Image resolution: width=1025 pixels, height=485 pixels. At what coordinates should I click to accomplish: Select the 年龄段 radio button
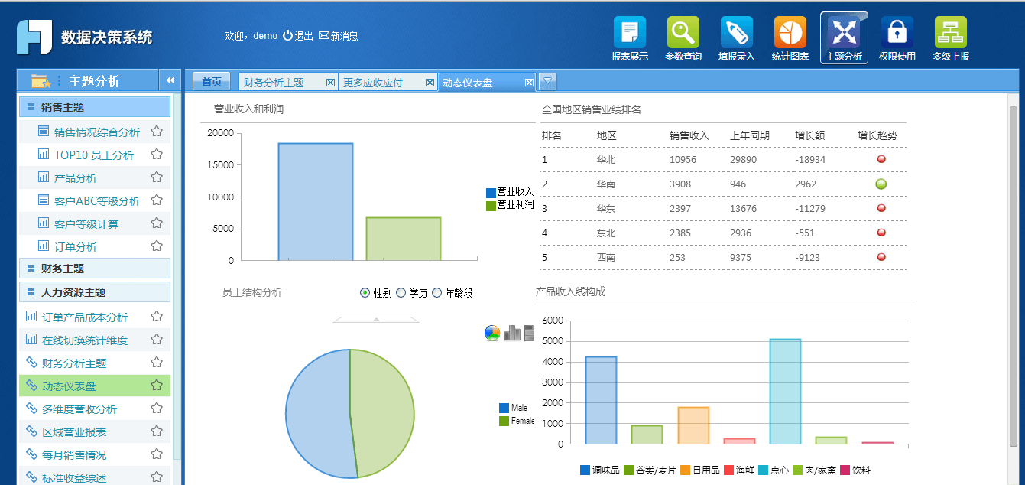(437, 293)
